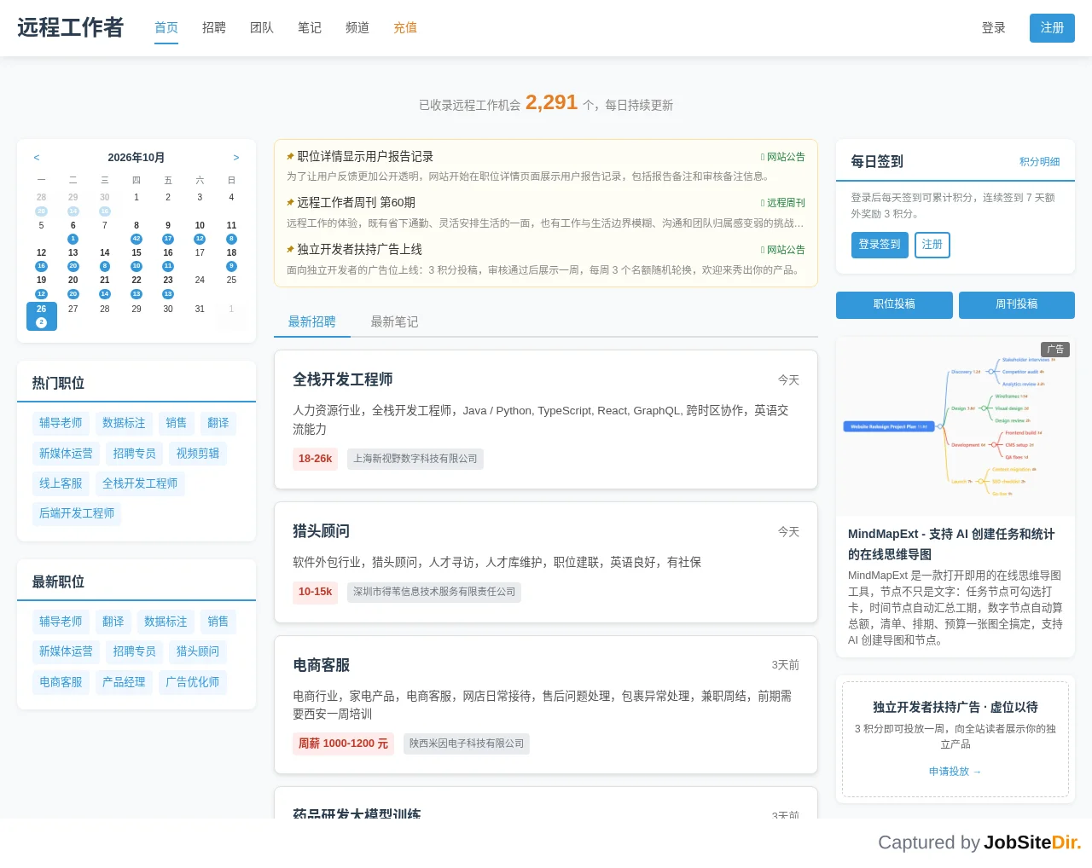1092x868 pixels.
Task: Open the 笔记 nav menu item
Action: (310, 28)
